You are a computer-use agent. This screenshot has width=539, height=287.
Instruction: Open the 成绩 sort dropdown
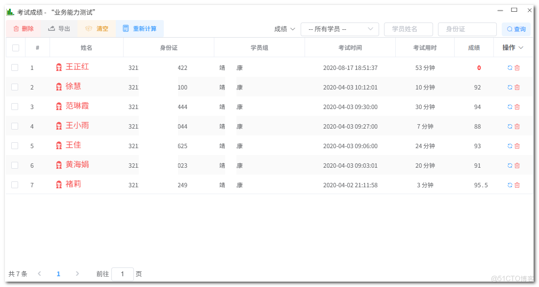[285, 29]
